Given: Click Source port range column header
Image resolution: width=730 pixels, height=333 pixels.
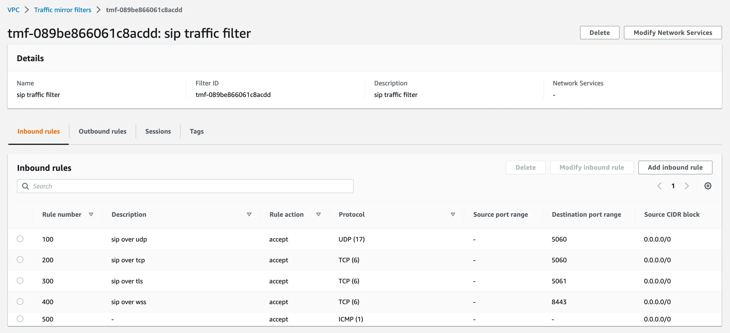Looking at the screenshot, I should coord(500,214).
